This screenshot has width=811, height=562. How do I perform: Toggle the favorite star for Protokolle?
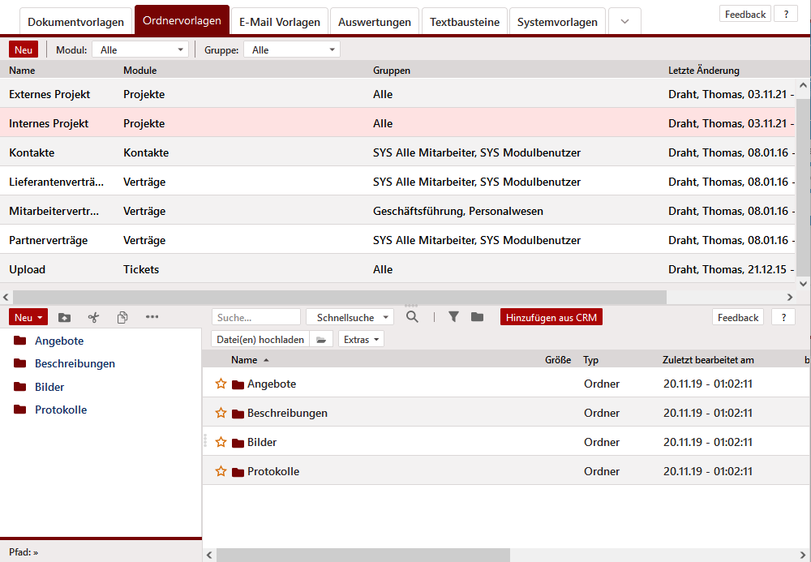tap(221, 471)
